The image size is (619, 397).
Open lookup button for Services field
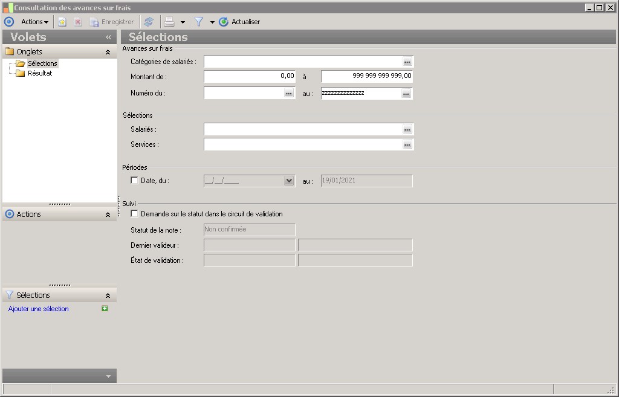click(407, 144)
